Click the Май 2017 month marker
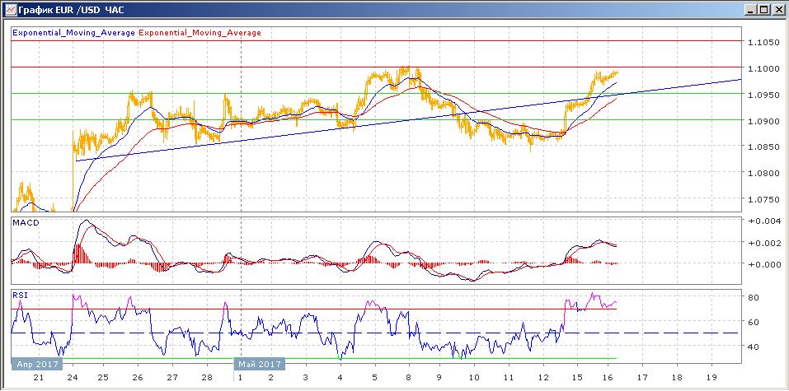789x391 pixels. 259,364
